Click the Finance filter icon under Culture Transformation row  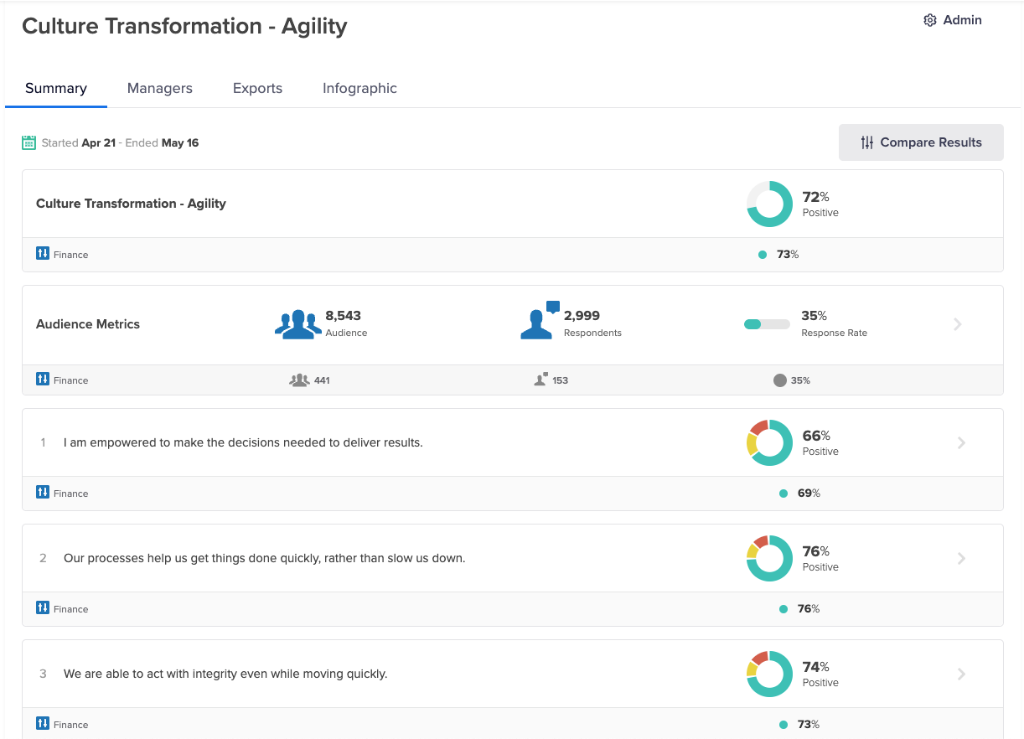pyautogui.click(x=43, y=253)
